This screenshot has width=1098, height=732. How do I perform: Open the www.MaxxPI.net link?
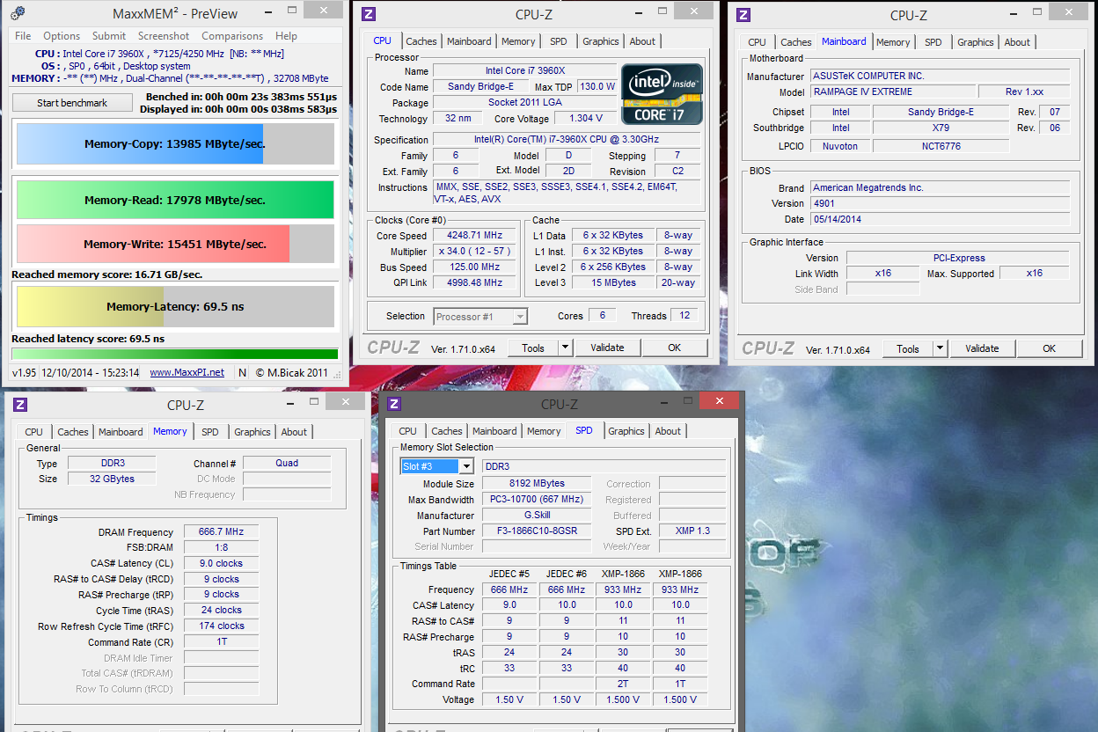pos(187,372)
